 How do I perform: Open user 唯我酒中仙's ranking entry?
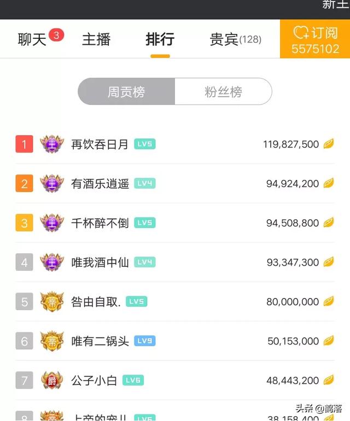tap(175, 262)
